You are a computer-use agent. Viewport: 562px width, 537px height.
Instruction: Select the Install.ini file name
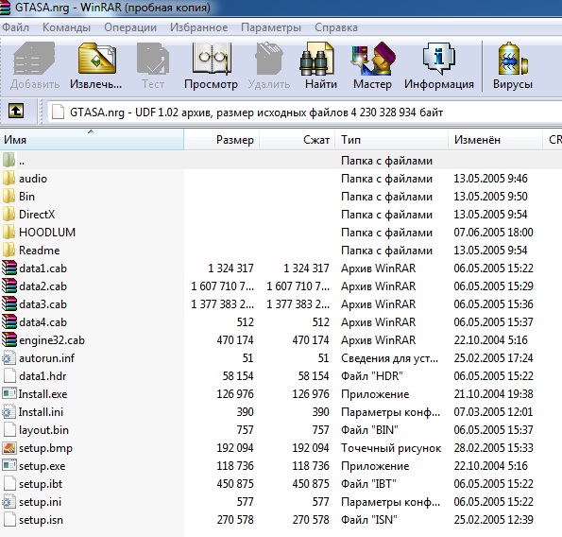point(41,412)
